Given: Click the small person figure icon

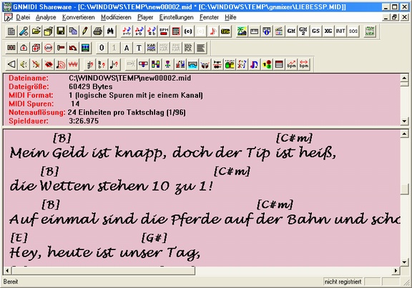Looking at the screenshot, I should pyautogui.click(x=167, y=64).
